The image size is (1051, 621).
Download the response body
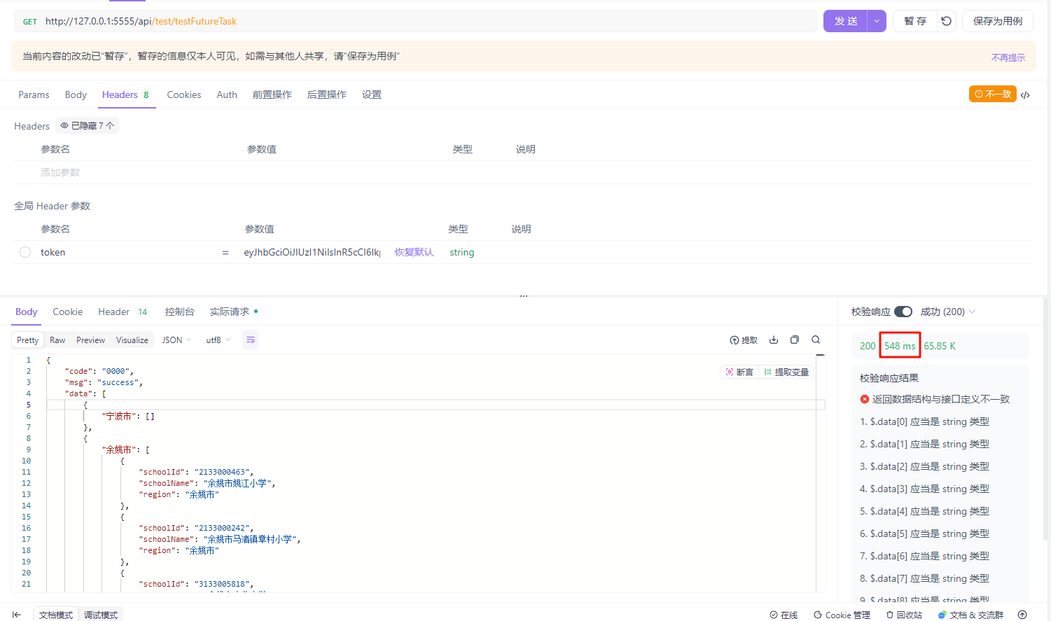tap(773, 340)
